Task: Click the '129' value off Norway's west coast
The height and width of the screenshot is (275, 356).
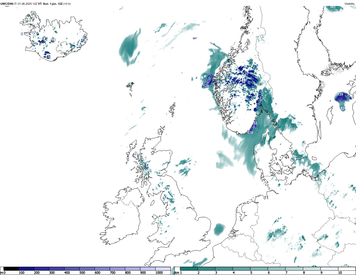Action: [206, 86]
